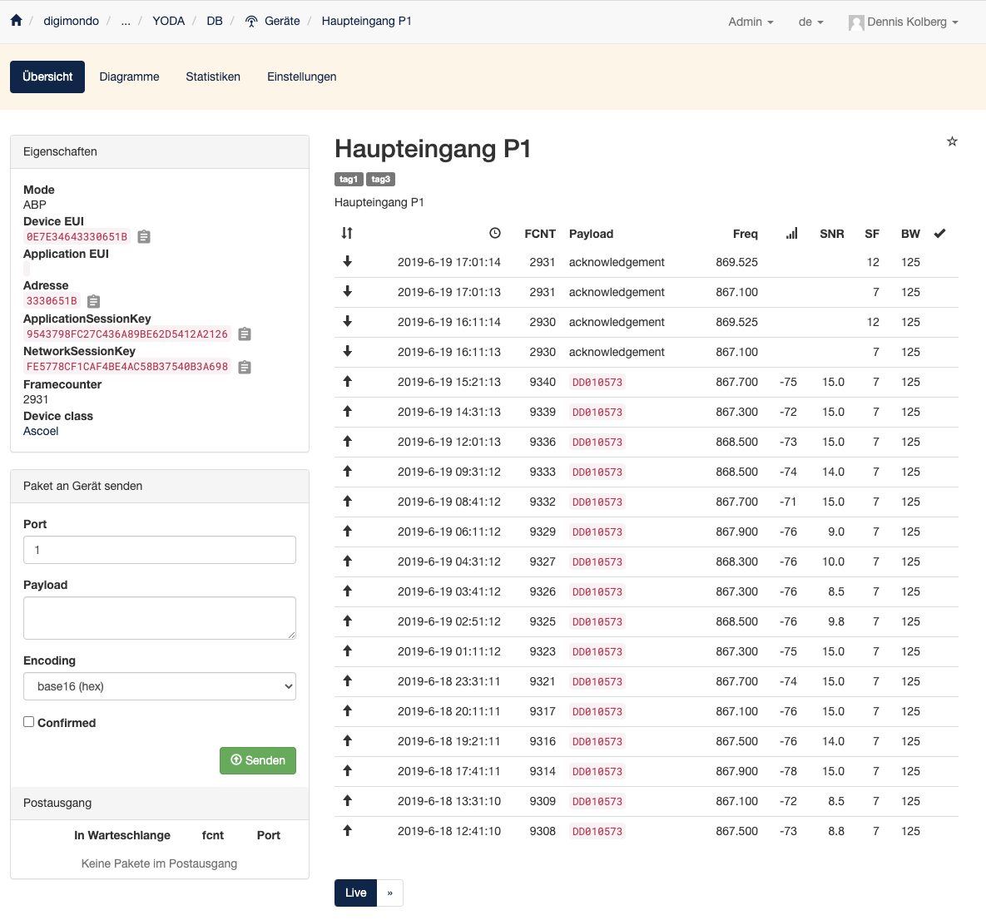The height and width of the screenshot is (920, 986).
Task: Follow the Ascoel device class link
Action: coord(41,431)
